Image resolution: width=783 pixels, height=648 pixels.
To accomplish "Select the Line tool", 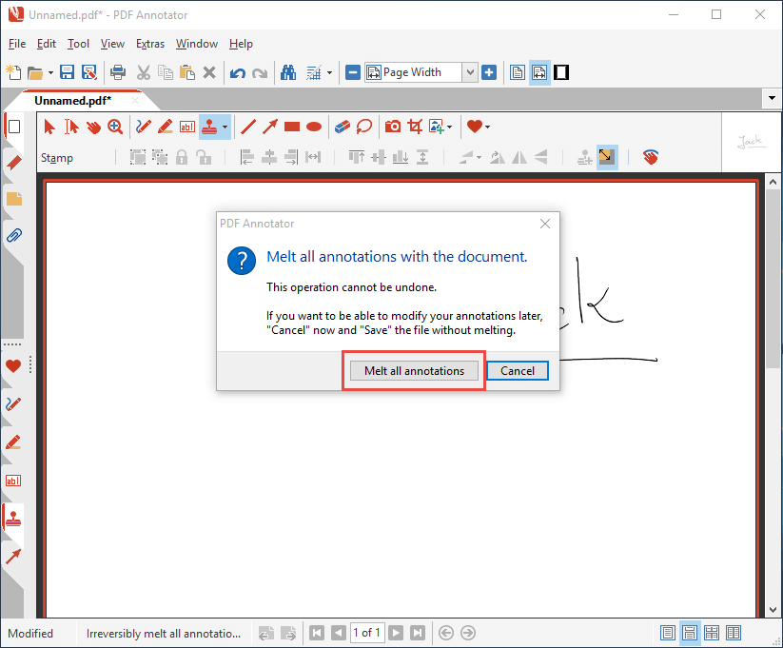I will coord(248,127).
